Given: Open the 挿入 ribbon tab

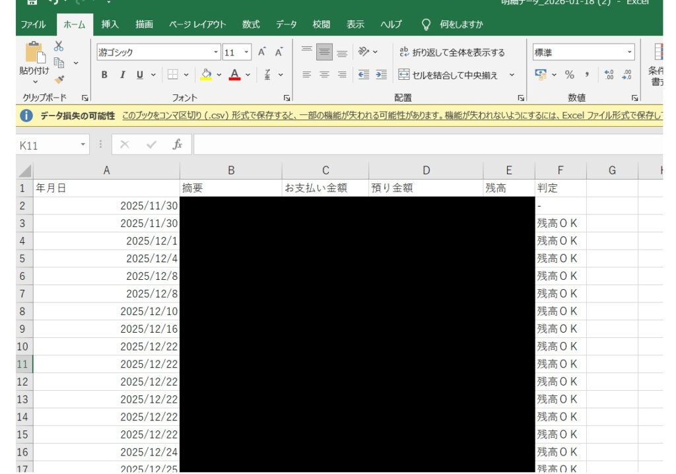Looking at the screenshot, I should [110, 24].
